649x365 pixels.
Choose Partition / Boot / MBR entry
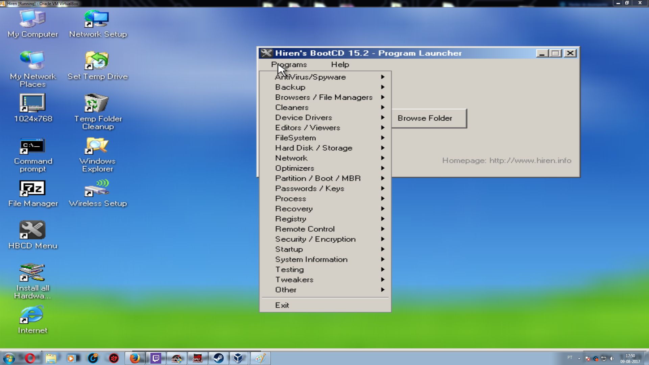pos(325,178)
